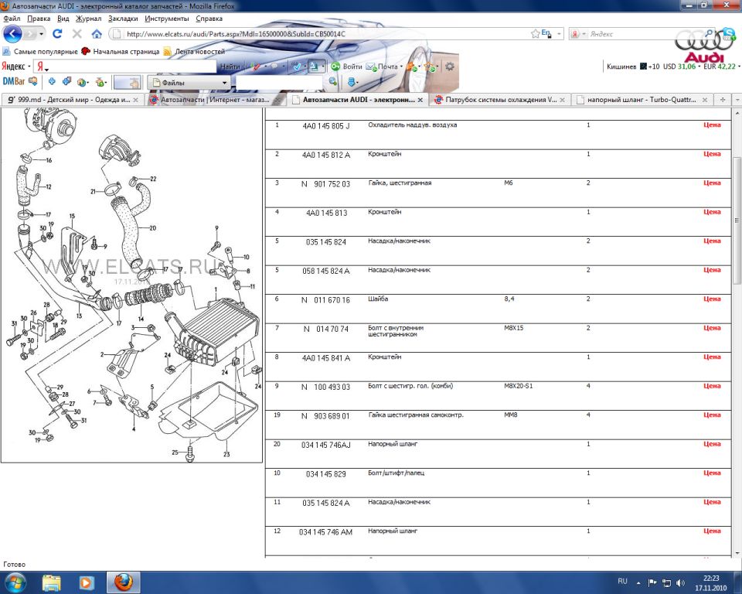
Task: Go back with the blue back arrow
Action: (12, 33)
